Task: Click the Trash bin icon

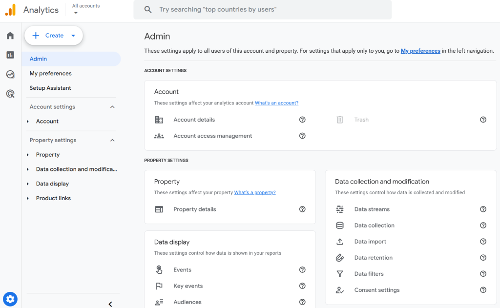Action: pyautogui.click(x=340, y=120)
